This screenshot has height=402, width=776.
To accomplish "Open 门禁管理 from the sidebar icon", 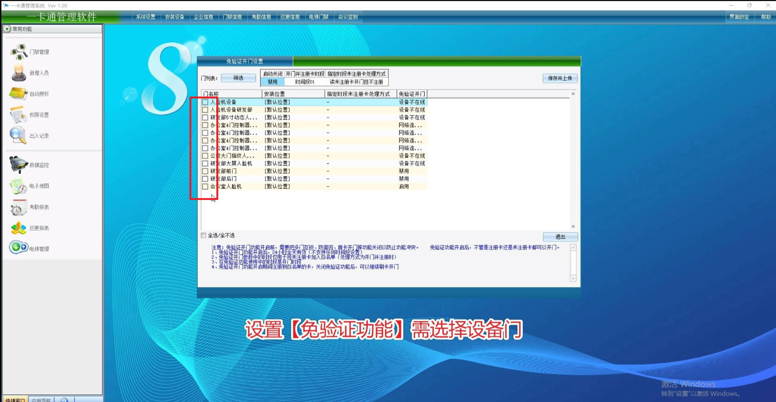I will pos(19,52).
